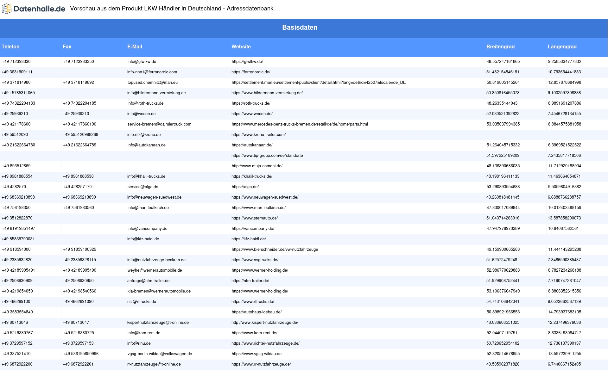Screen dimensions: 608x370
Task: Select email topused.chemnitz@man.eu
Action: 152,83
